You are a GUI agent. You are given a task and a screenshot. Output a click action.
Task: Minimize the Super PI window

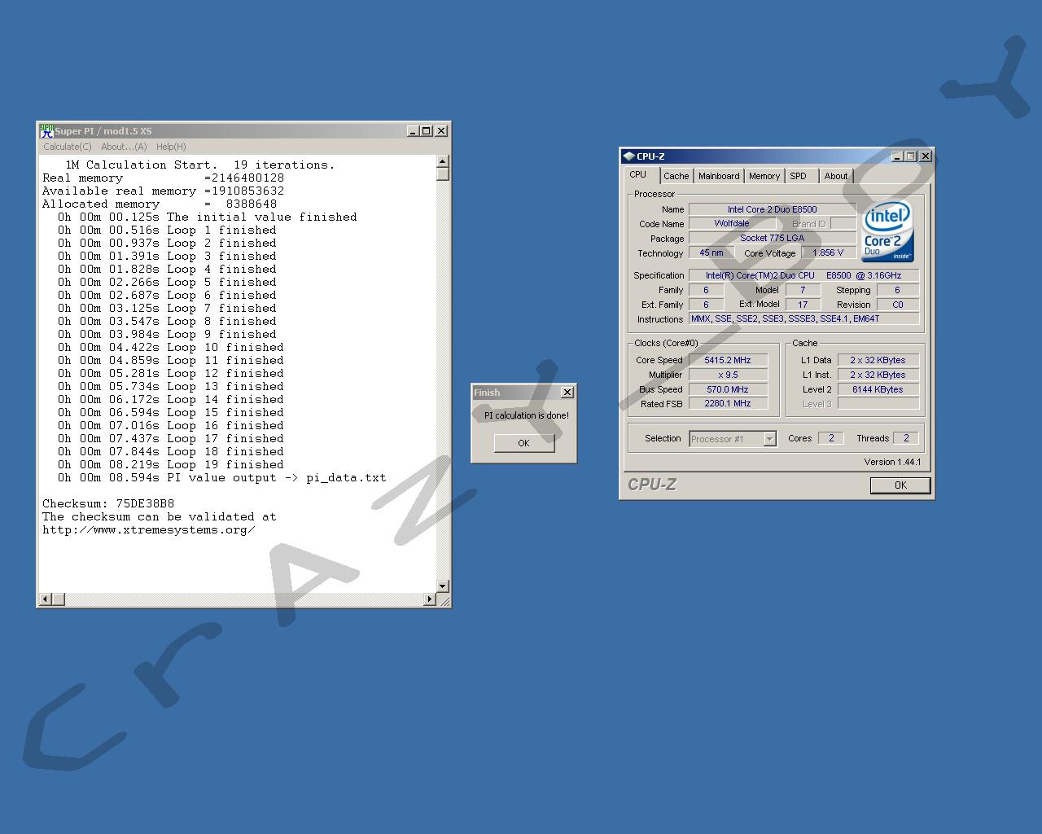[x=413, y=131]
